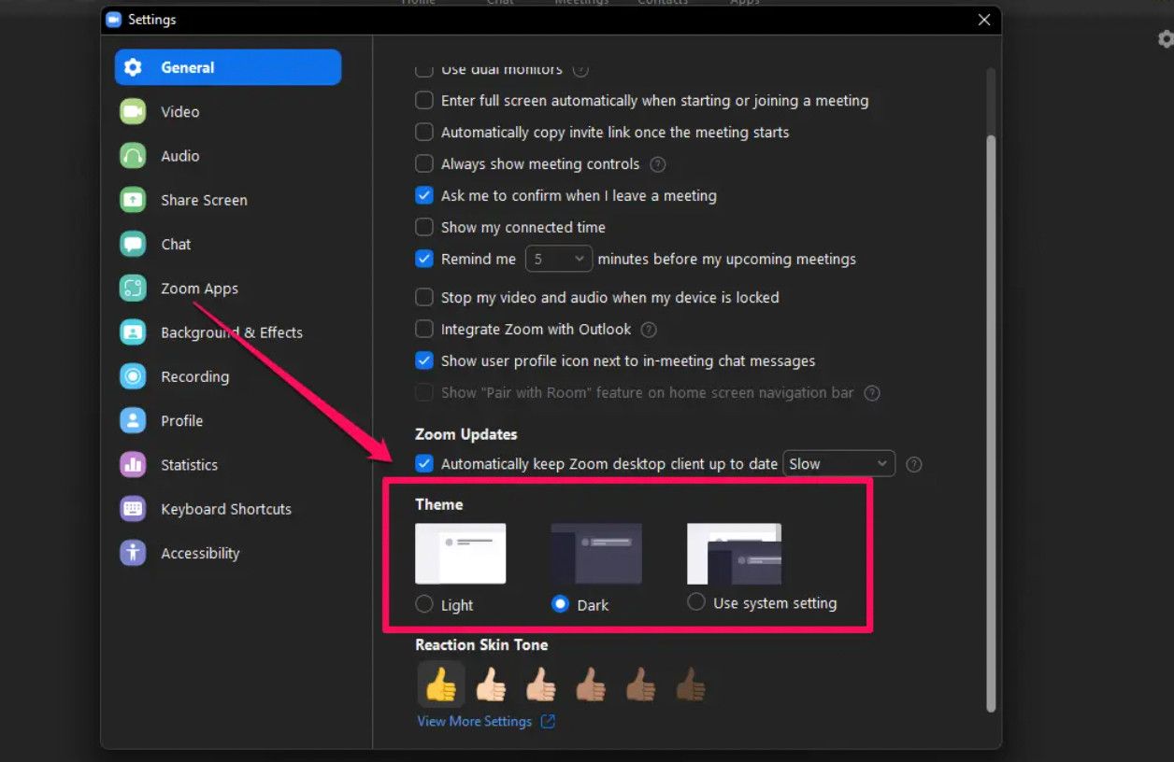The width and height of the screenshot is (1174, 762).
Task: Click the settings panel vertical scrollbar
Action: point(992,423)
